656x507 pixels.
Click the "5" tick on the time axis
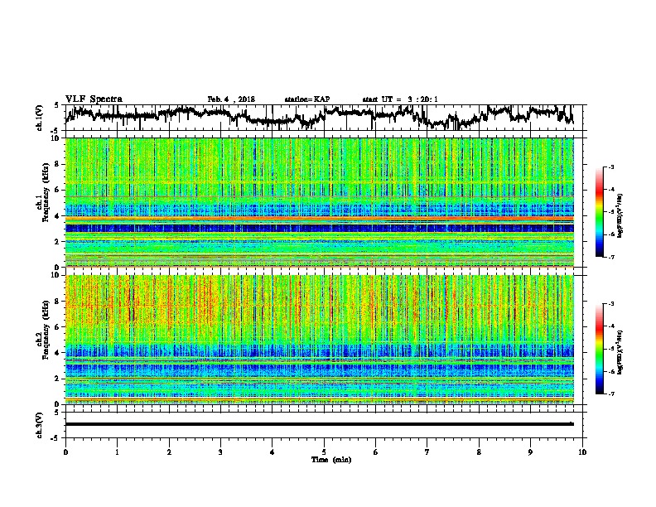324,451
